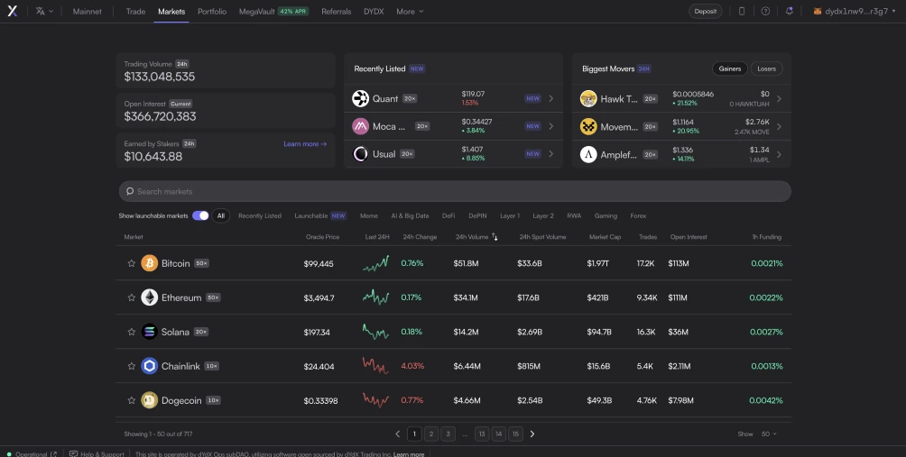Viewport: 906px width, 457px height.
Task: Click the Dogecoin coin icon
Action: coord(150,400)
